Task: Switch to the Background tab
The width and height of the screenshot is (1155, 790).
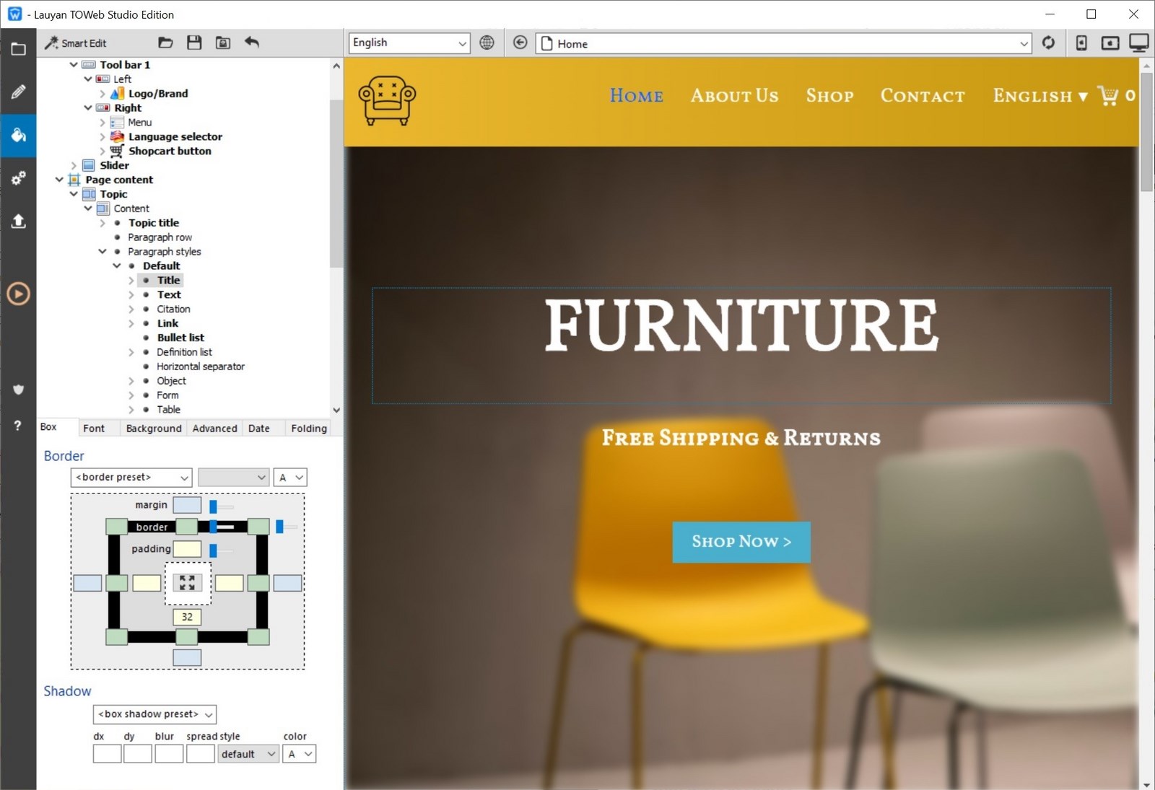Action: [154, 428]
